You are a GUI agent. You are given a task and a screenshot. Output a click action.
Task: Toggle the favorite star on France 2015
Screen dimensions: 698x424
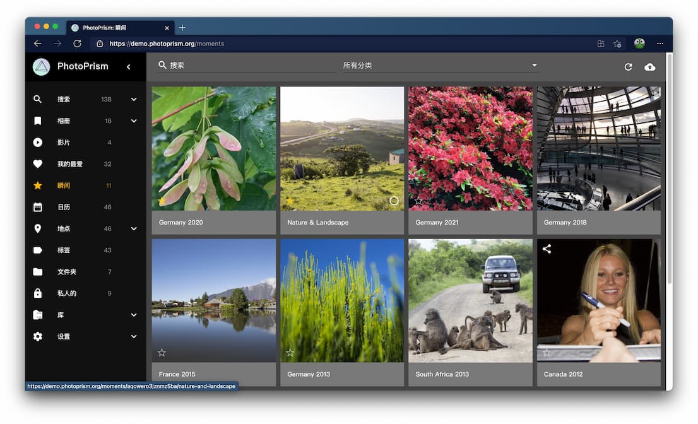pyautogui.click(x=162, y=353)
